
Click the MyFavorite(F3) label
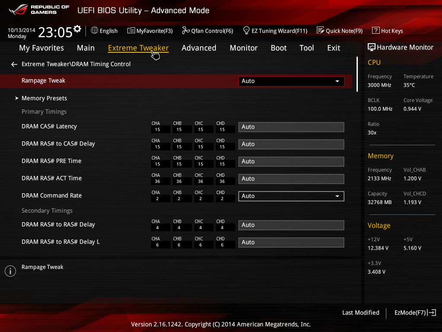click(x=155, y=31)
